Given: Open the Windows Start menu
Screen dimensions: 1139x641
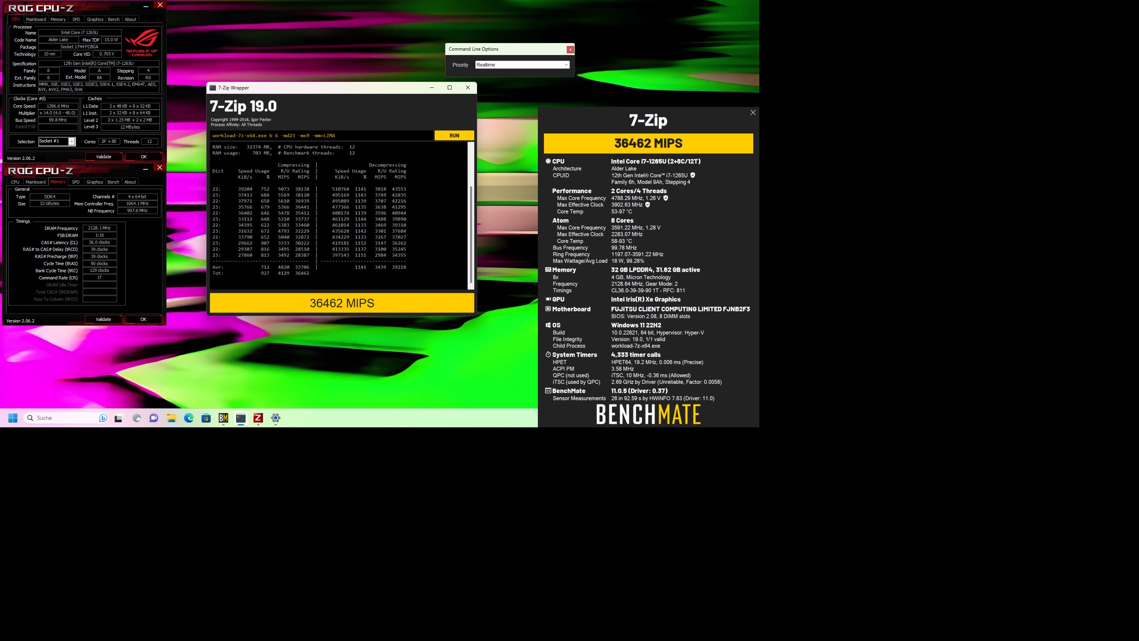Looking at the screenshot, I should point(13,417).
